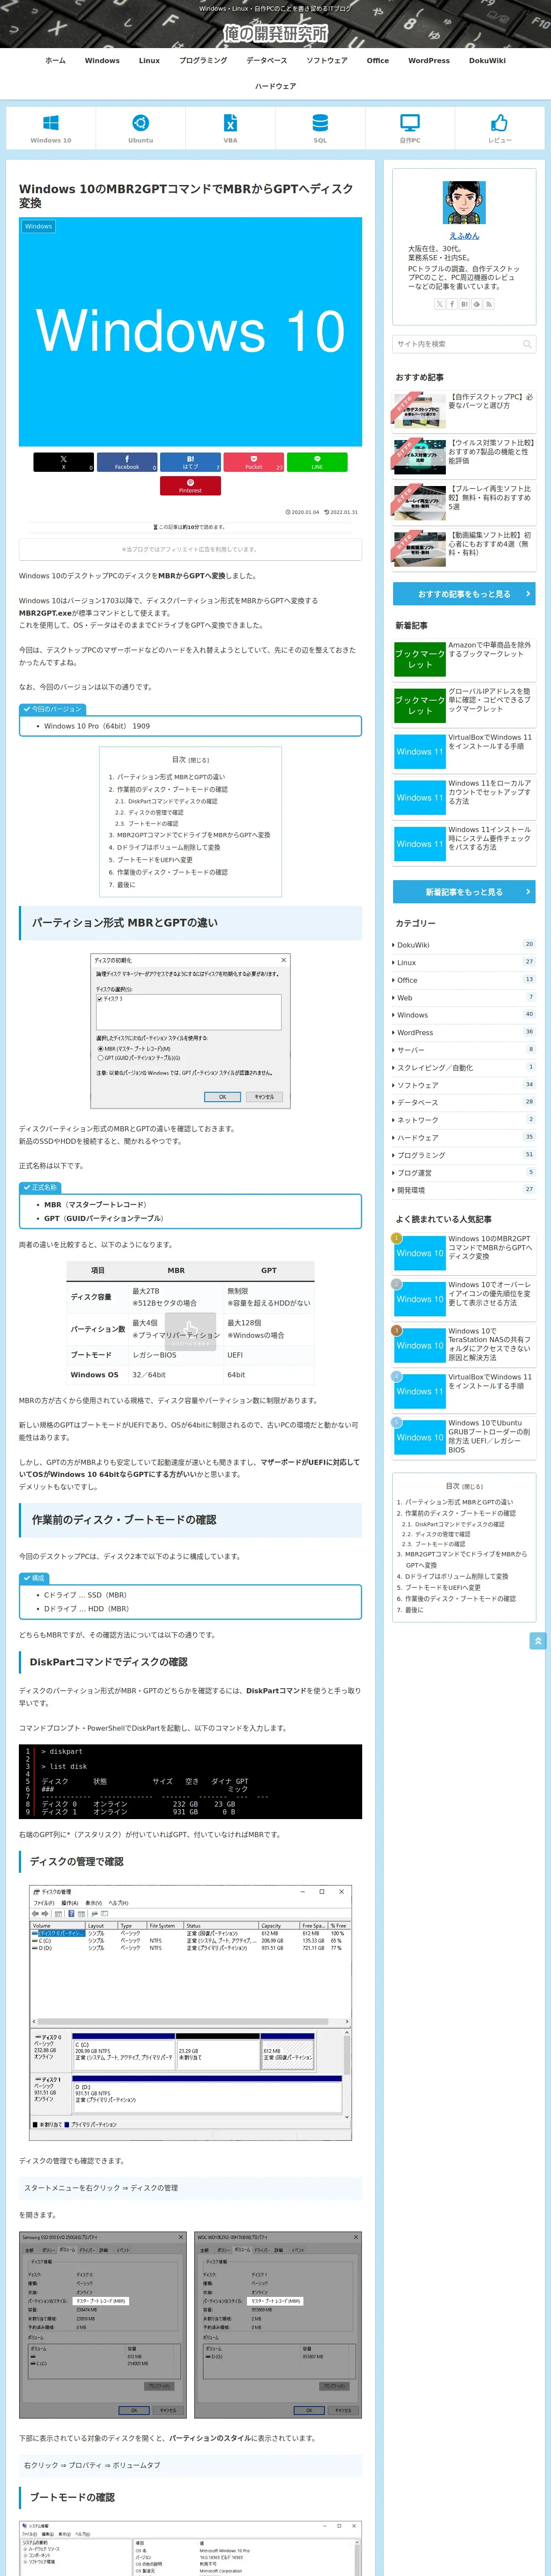
Task: Open author's RSS feed icon
Action: 489,304
